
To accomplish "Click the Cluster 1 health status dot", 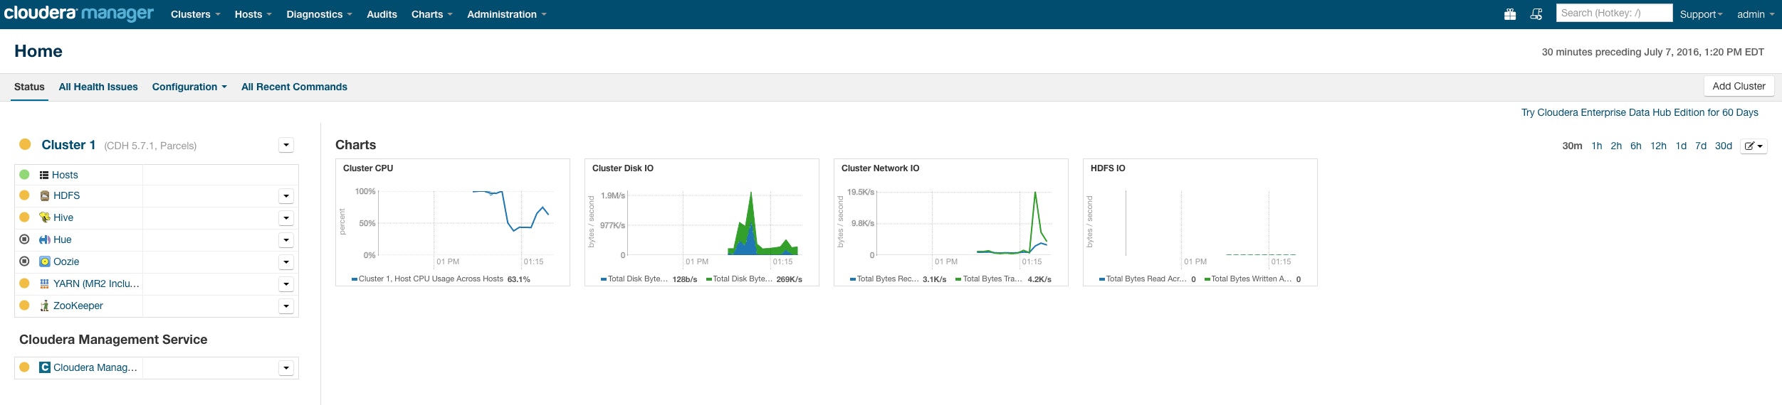I will click(25, 144).
